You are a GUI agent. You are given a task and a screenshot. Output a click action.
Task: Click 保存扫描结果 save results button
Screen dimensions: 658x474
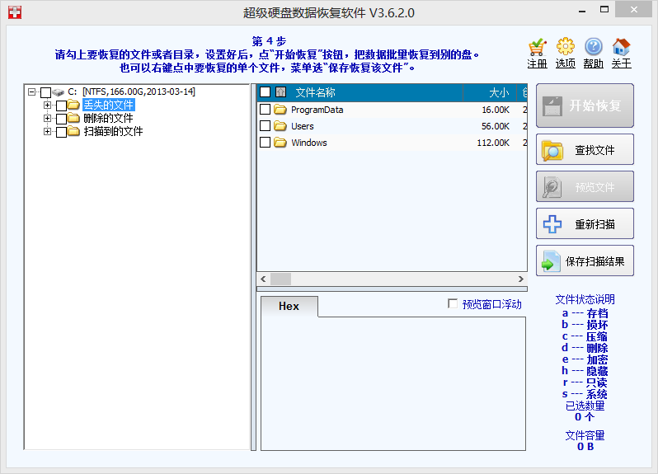pos(585,262)
